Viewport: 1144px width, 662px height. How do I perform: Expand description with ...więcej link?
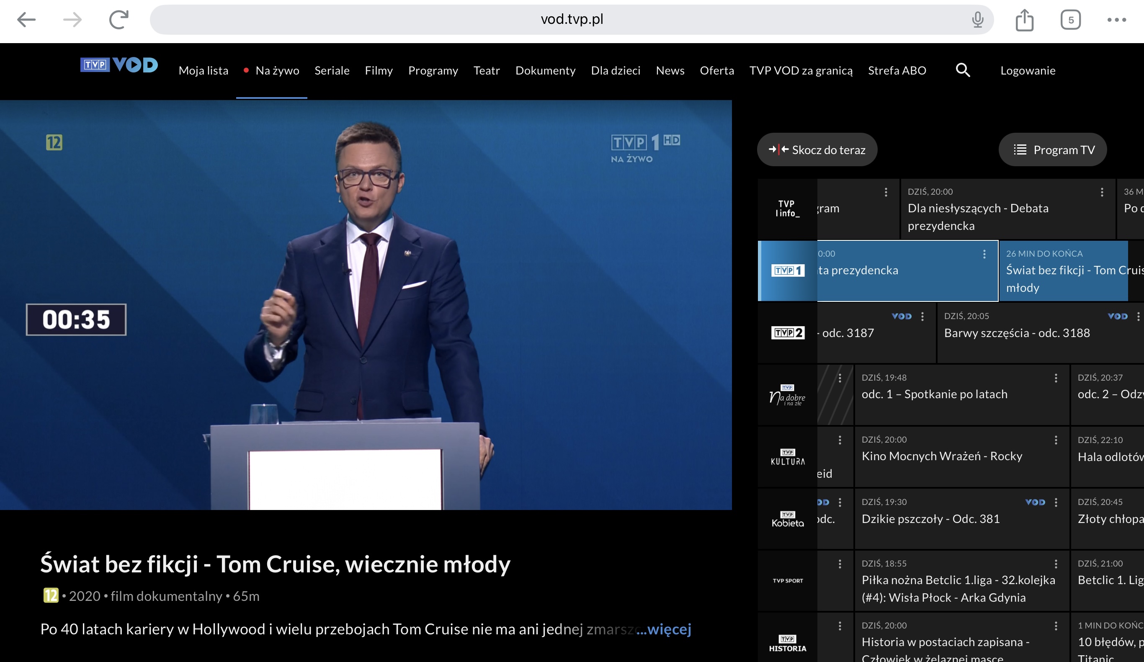point(664,629)
